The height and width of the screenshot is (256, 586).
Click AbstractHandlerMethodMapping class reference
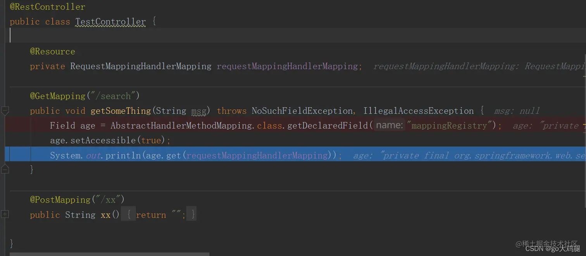click(x=181, y=126)
